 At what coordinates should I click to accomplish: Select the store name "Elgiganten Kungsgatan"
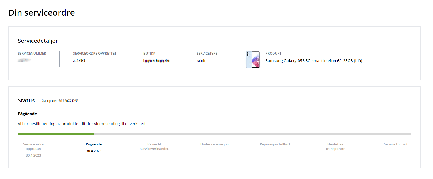pyautogui.click(x=157, y=60)
